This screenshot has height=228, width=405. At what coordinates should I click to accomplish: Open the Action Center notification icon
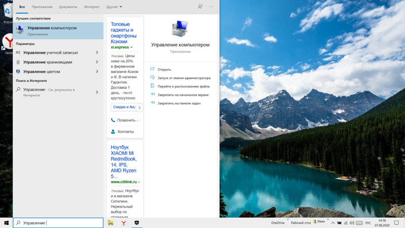[396, 223]
